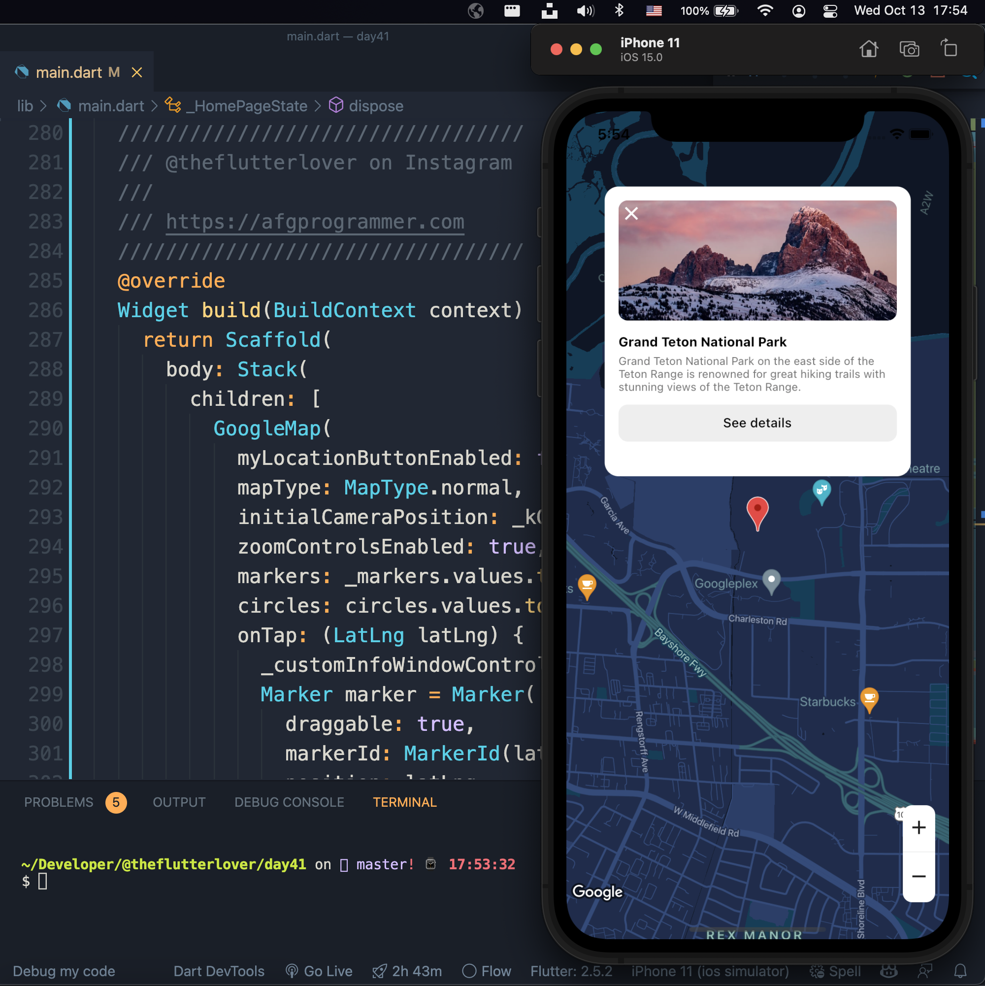Screen dimensions: 985x986
Task: Toggle Wi-Fi icon in the menu bar
Action: point(764,11)
